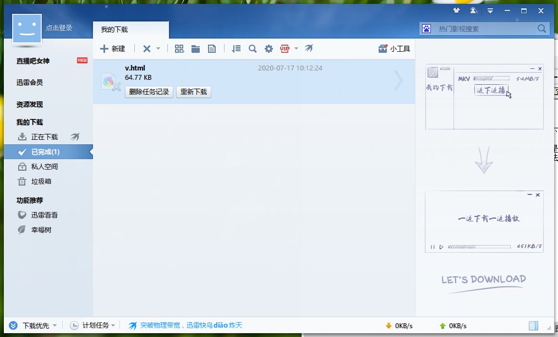Viewport: 558px width, 337px height.
Task: Open 迅雷会员 in the sidebar
Action: point(30,82)
